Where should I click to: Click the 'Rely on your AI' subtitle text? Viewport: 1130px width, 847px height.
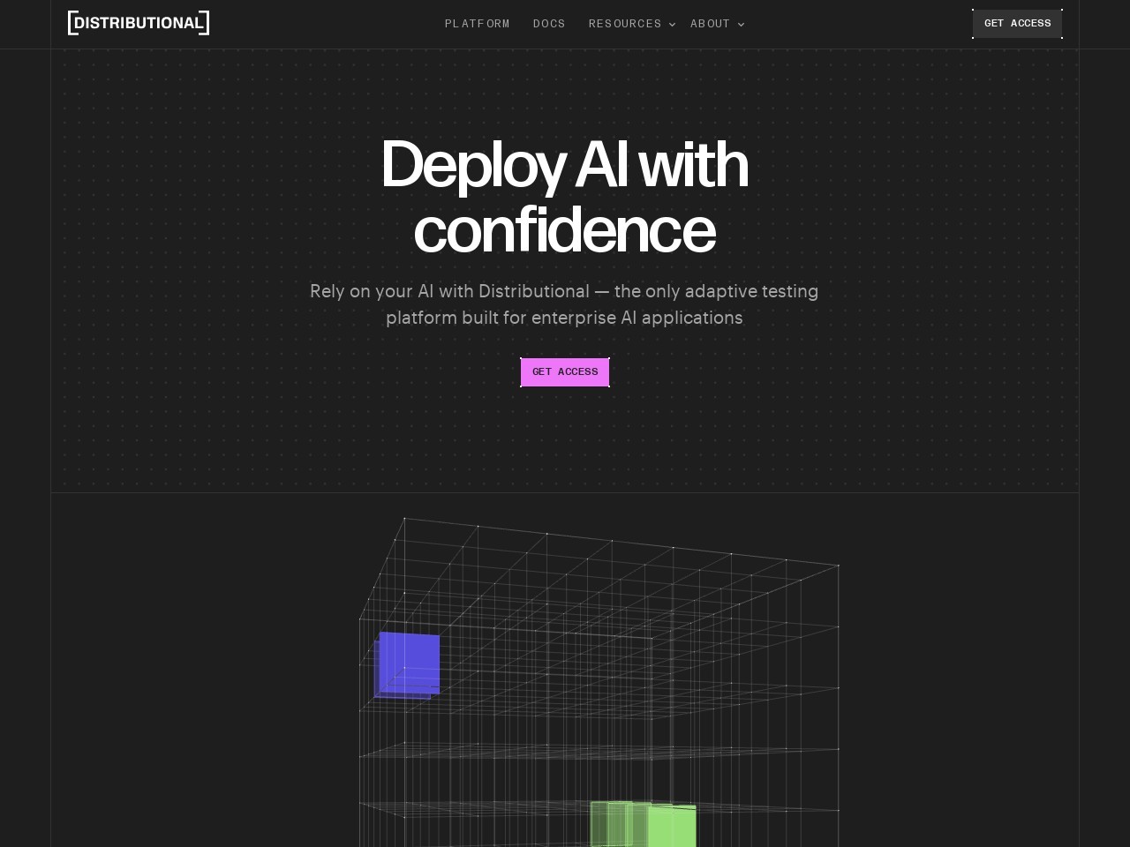[564, 304]
